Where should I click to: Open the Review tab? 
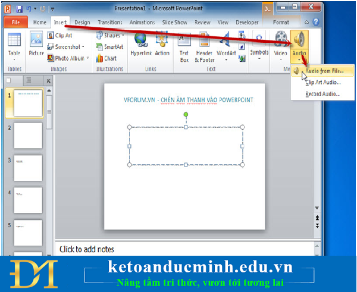tap(202, 23)
